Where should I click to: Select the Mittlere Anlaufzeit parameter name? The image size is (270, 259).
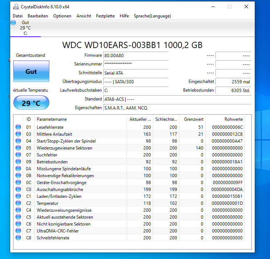point(55,134)
